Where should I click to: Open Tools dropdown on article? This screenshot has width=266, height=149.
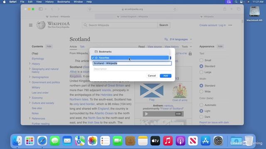(187, 46)
